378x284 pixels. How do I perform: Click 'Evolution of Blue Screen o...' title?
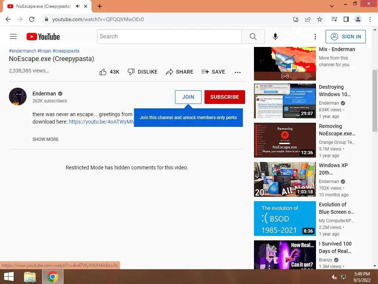click(x=337, y=208)
